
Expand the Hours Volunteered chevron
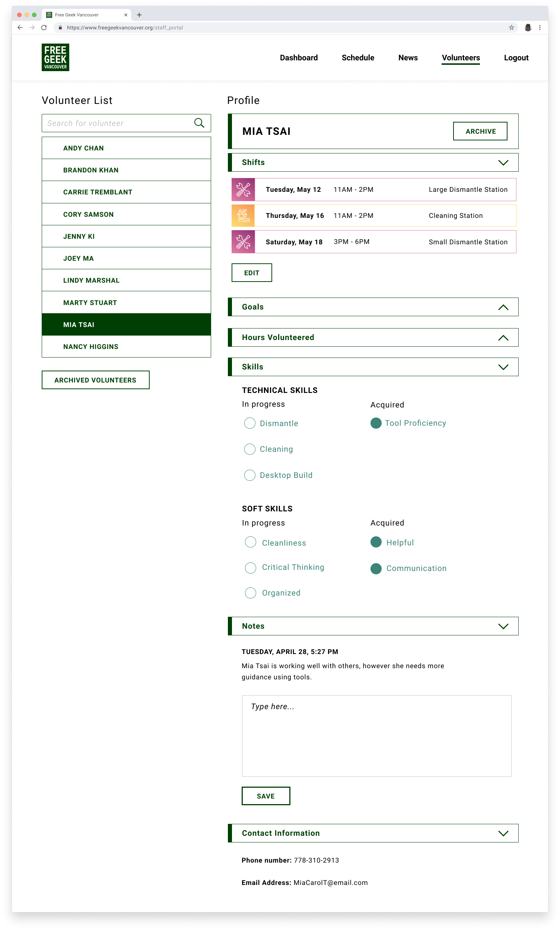point(503,338)
